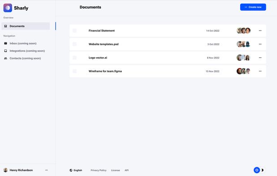Open more options for Website templates.psd
Image resolution: width=277 pixels, height=176 pixels.
pos(260,44)
